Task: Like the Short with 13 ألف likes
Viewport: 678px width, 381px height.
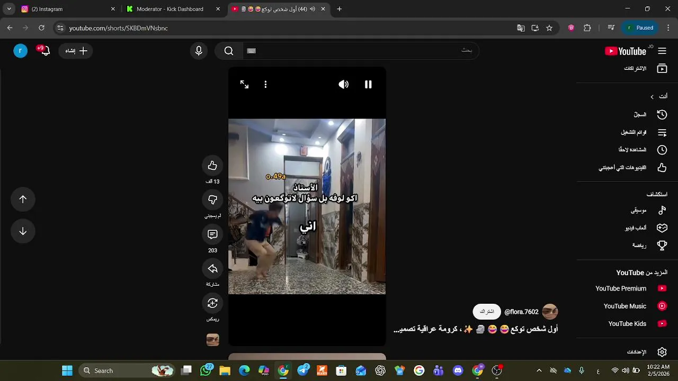Action: (212, 166)
